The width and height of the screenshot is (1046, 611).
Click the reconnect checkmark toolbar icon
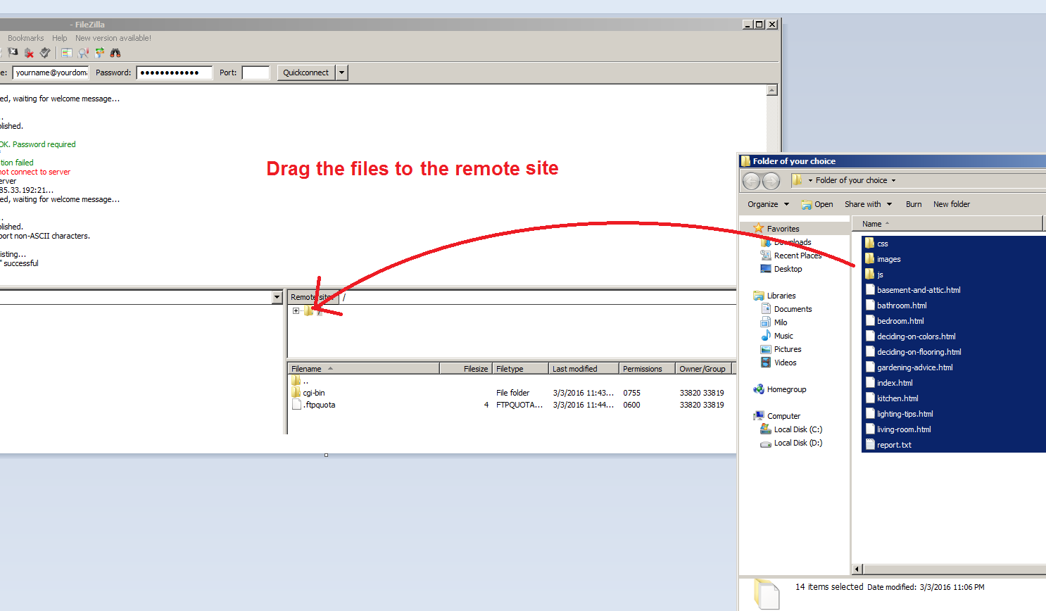point(45,53)
